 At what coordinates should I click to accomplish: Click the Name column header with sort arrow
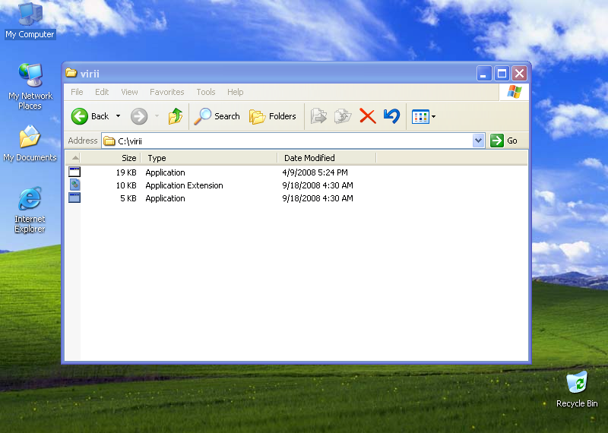(72, 158)
